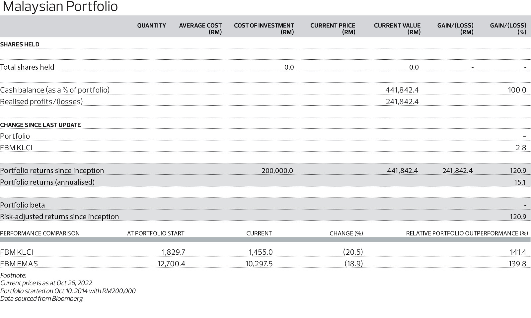Click the 'Portfolio started on Oct 10, 2014' note
The image size is (531, 318).
coord(68,291)
